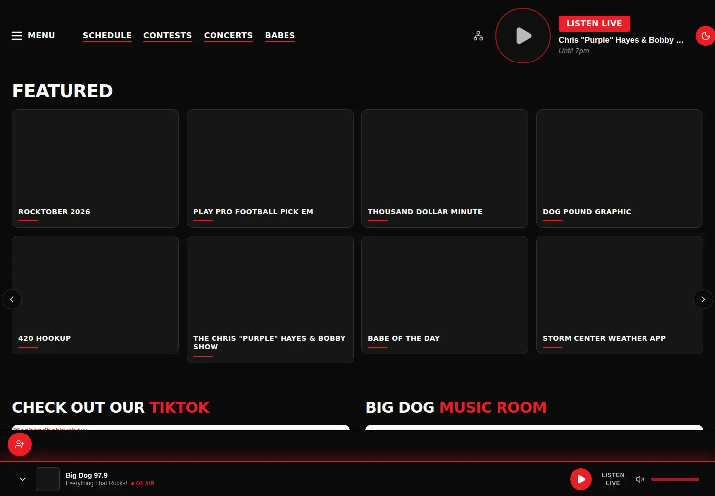This screenshot has height=496, width=715.
Task: Open the Schedule nav item
Action: tap(107, 36)
